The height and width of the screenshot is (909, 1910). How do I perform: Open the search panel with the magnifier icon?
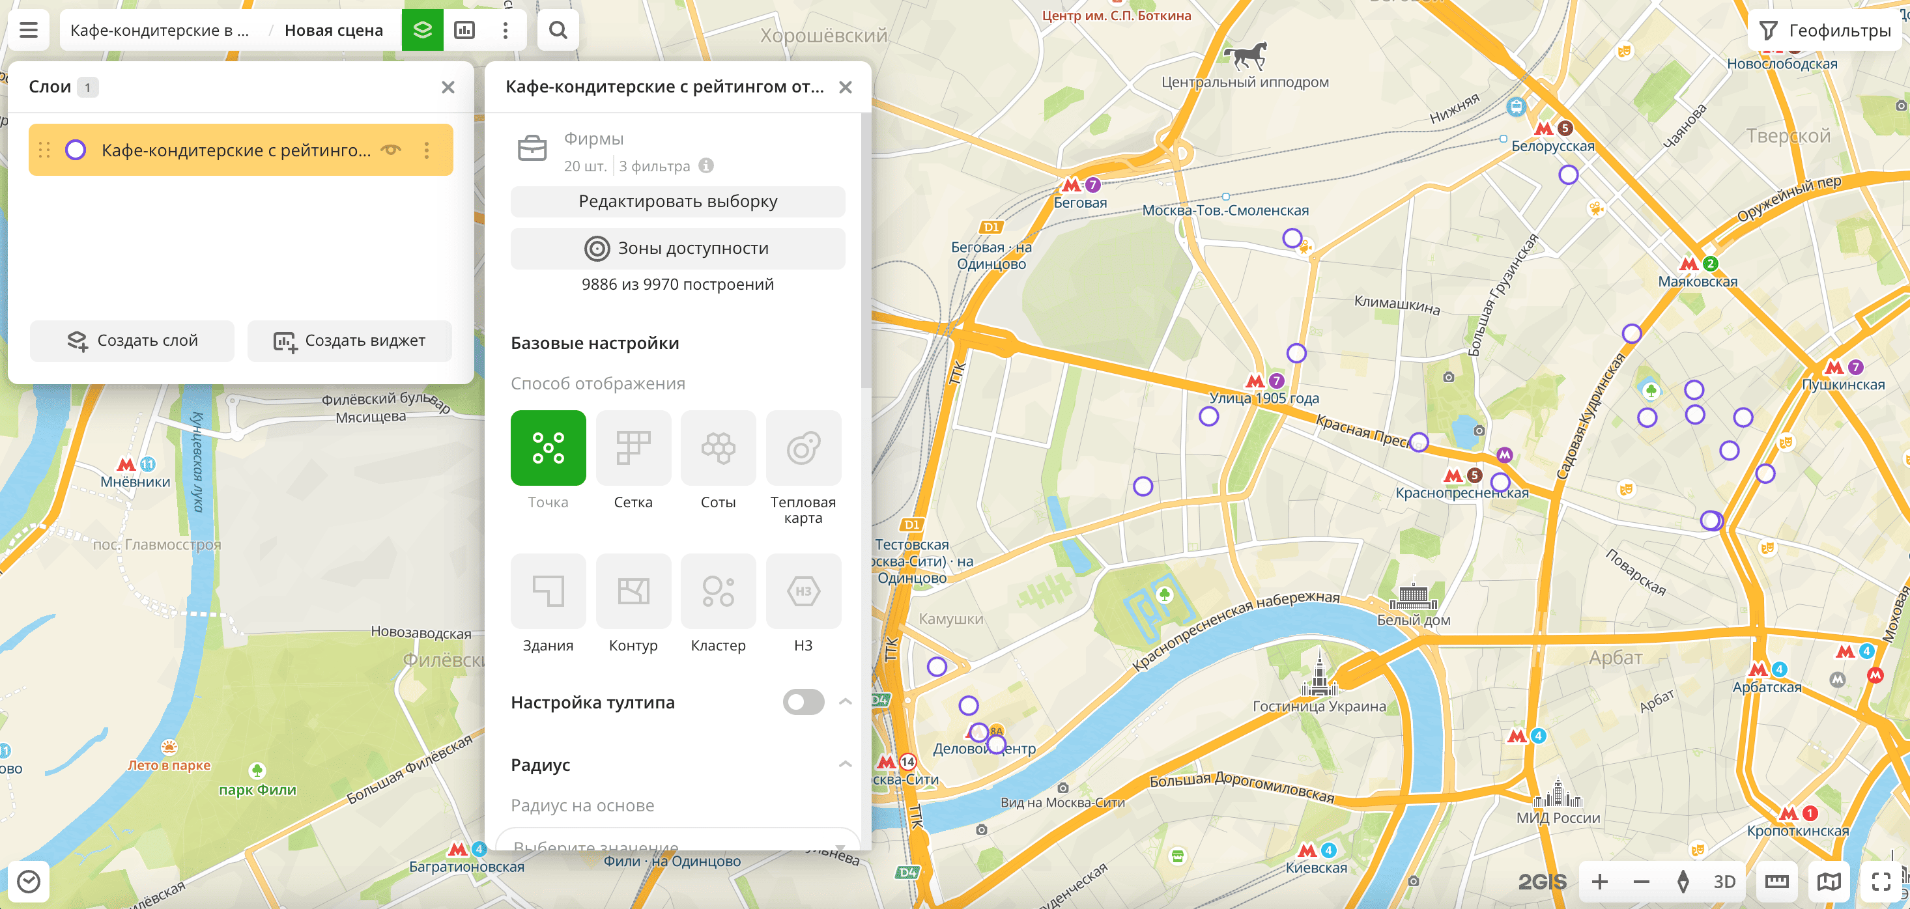[558, 30]
